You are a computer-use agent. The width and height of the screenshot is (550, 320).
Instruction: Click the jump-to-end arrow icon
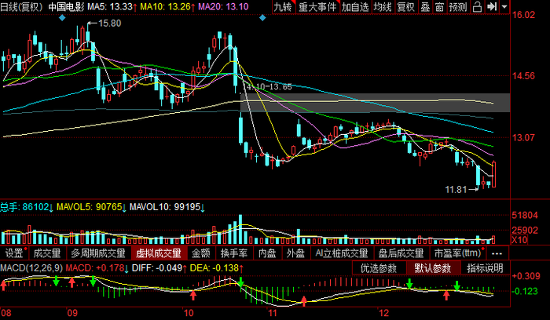[x=492, y=6]
